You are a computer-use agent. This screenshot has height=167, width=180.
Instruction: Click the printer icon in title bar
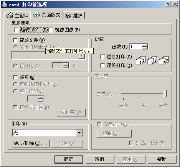click(x=5, y=5)
